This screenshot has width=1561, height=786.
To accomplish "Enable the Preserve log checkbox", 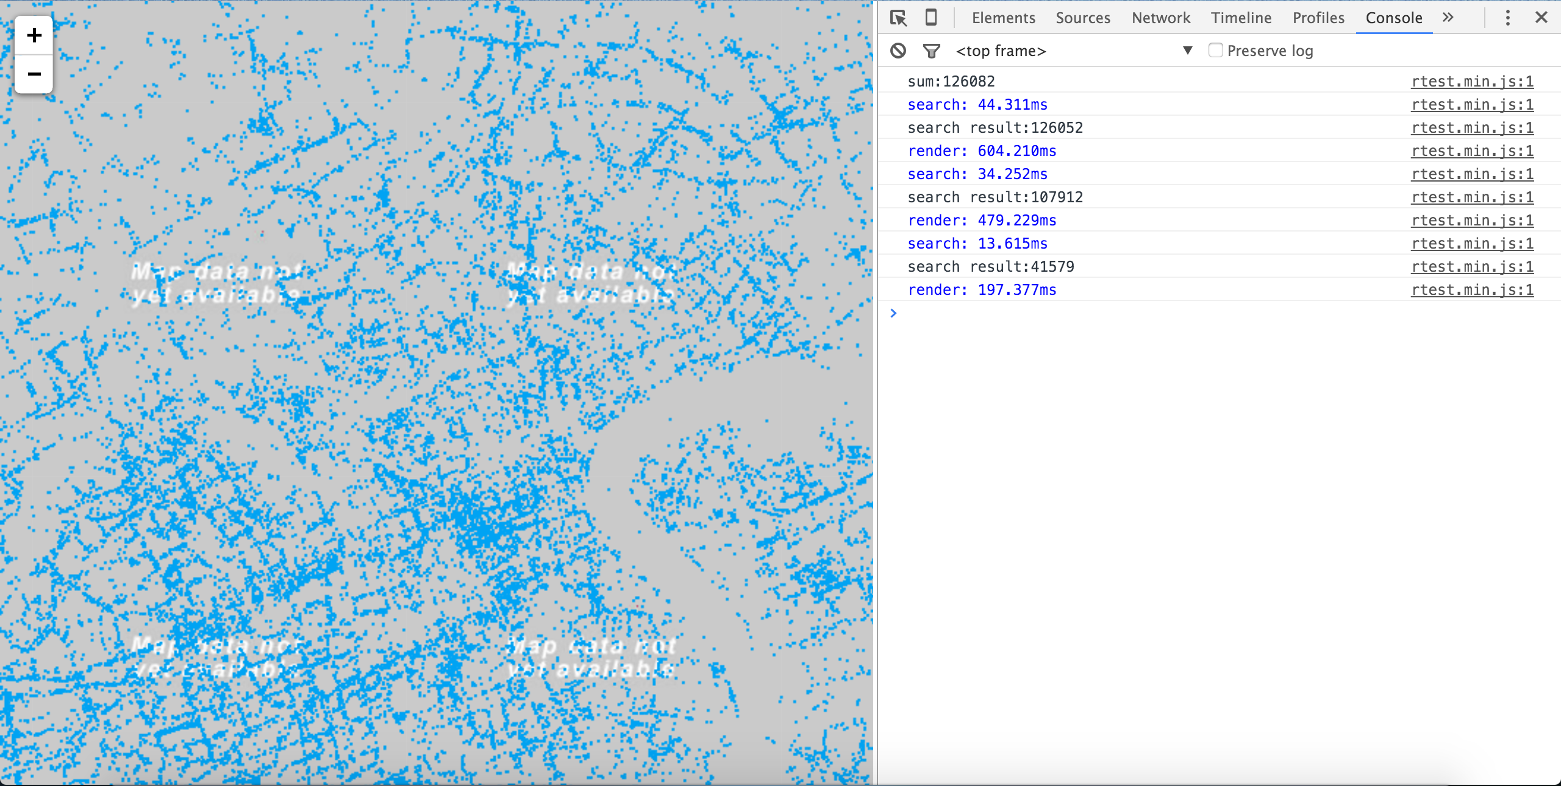I will [x=1215, y=51].
